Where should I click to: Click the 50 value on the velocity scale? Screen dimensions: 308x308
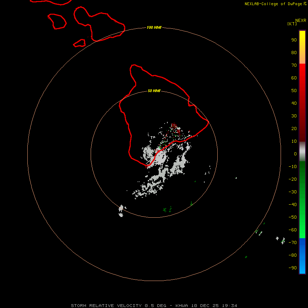pyautogui.click(x=294, y=91)
